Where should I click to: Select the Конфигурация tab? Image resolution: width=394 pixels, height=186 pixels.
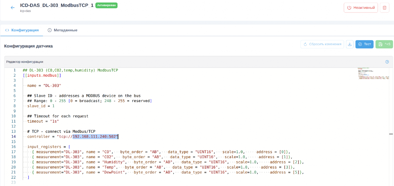coord(22,30)
